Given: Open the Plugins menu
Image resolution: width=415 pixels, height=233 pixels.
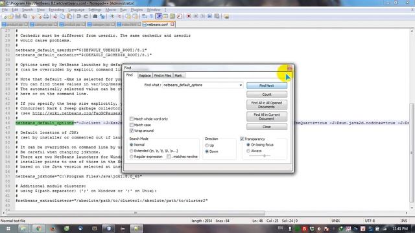Looking at the screenshot, I should pyautogui.click(x=137, y=10).
